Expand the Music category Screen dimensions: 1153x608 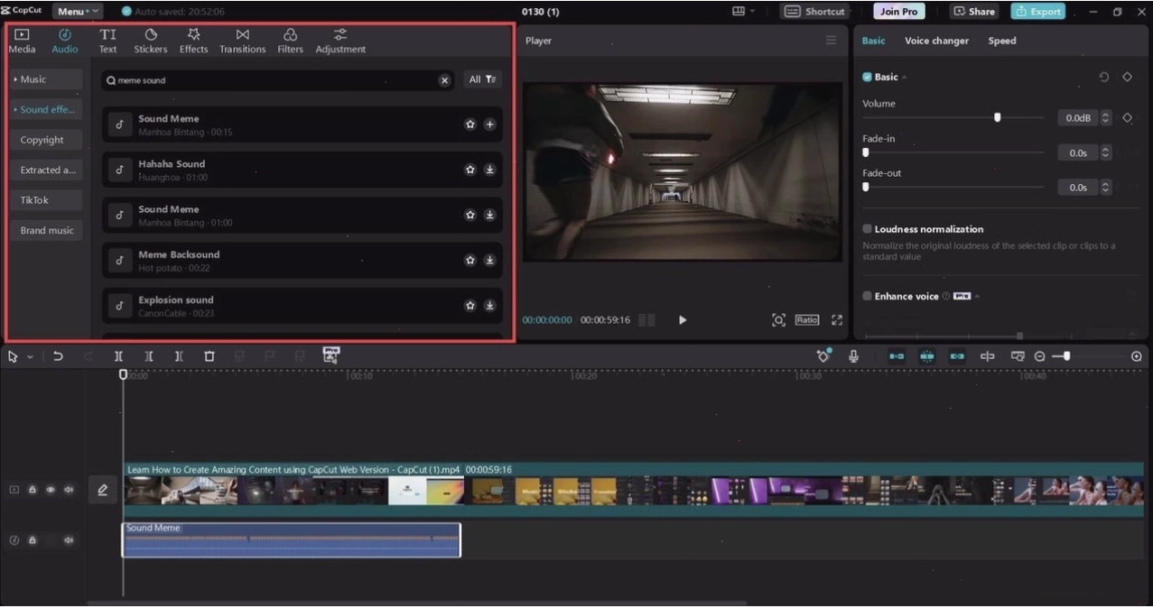[47, 79]
